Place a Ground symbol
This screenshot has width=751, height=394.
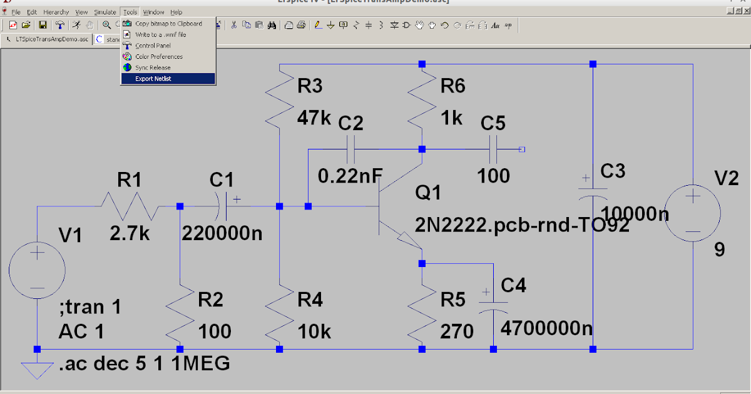click(331, 25)
